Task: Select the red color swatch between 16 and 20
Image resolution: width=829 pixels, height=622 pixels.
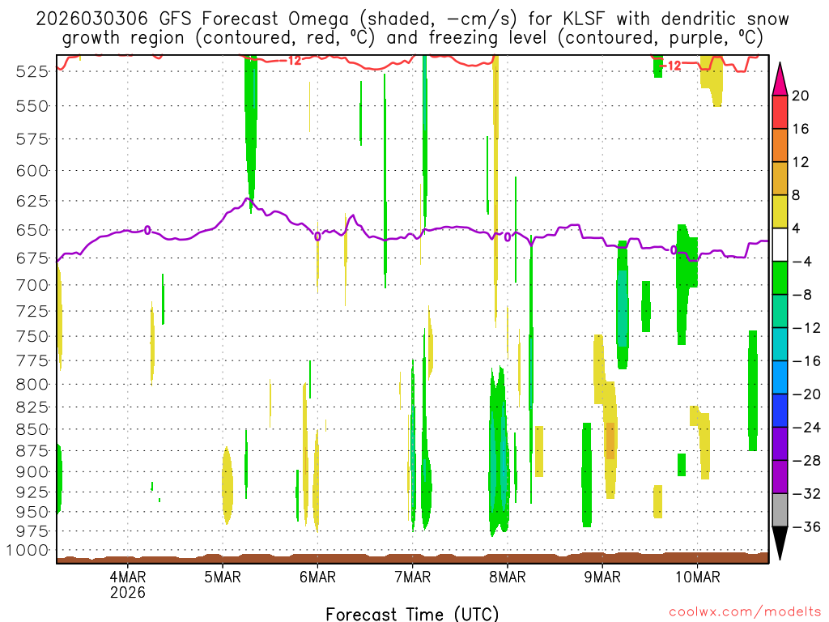Action: (780, 112)
